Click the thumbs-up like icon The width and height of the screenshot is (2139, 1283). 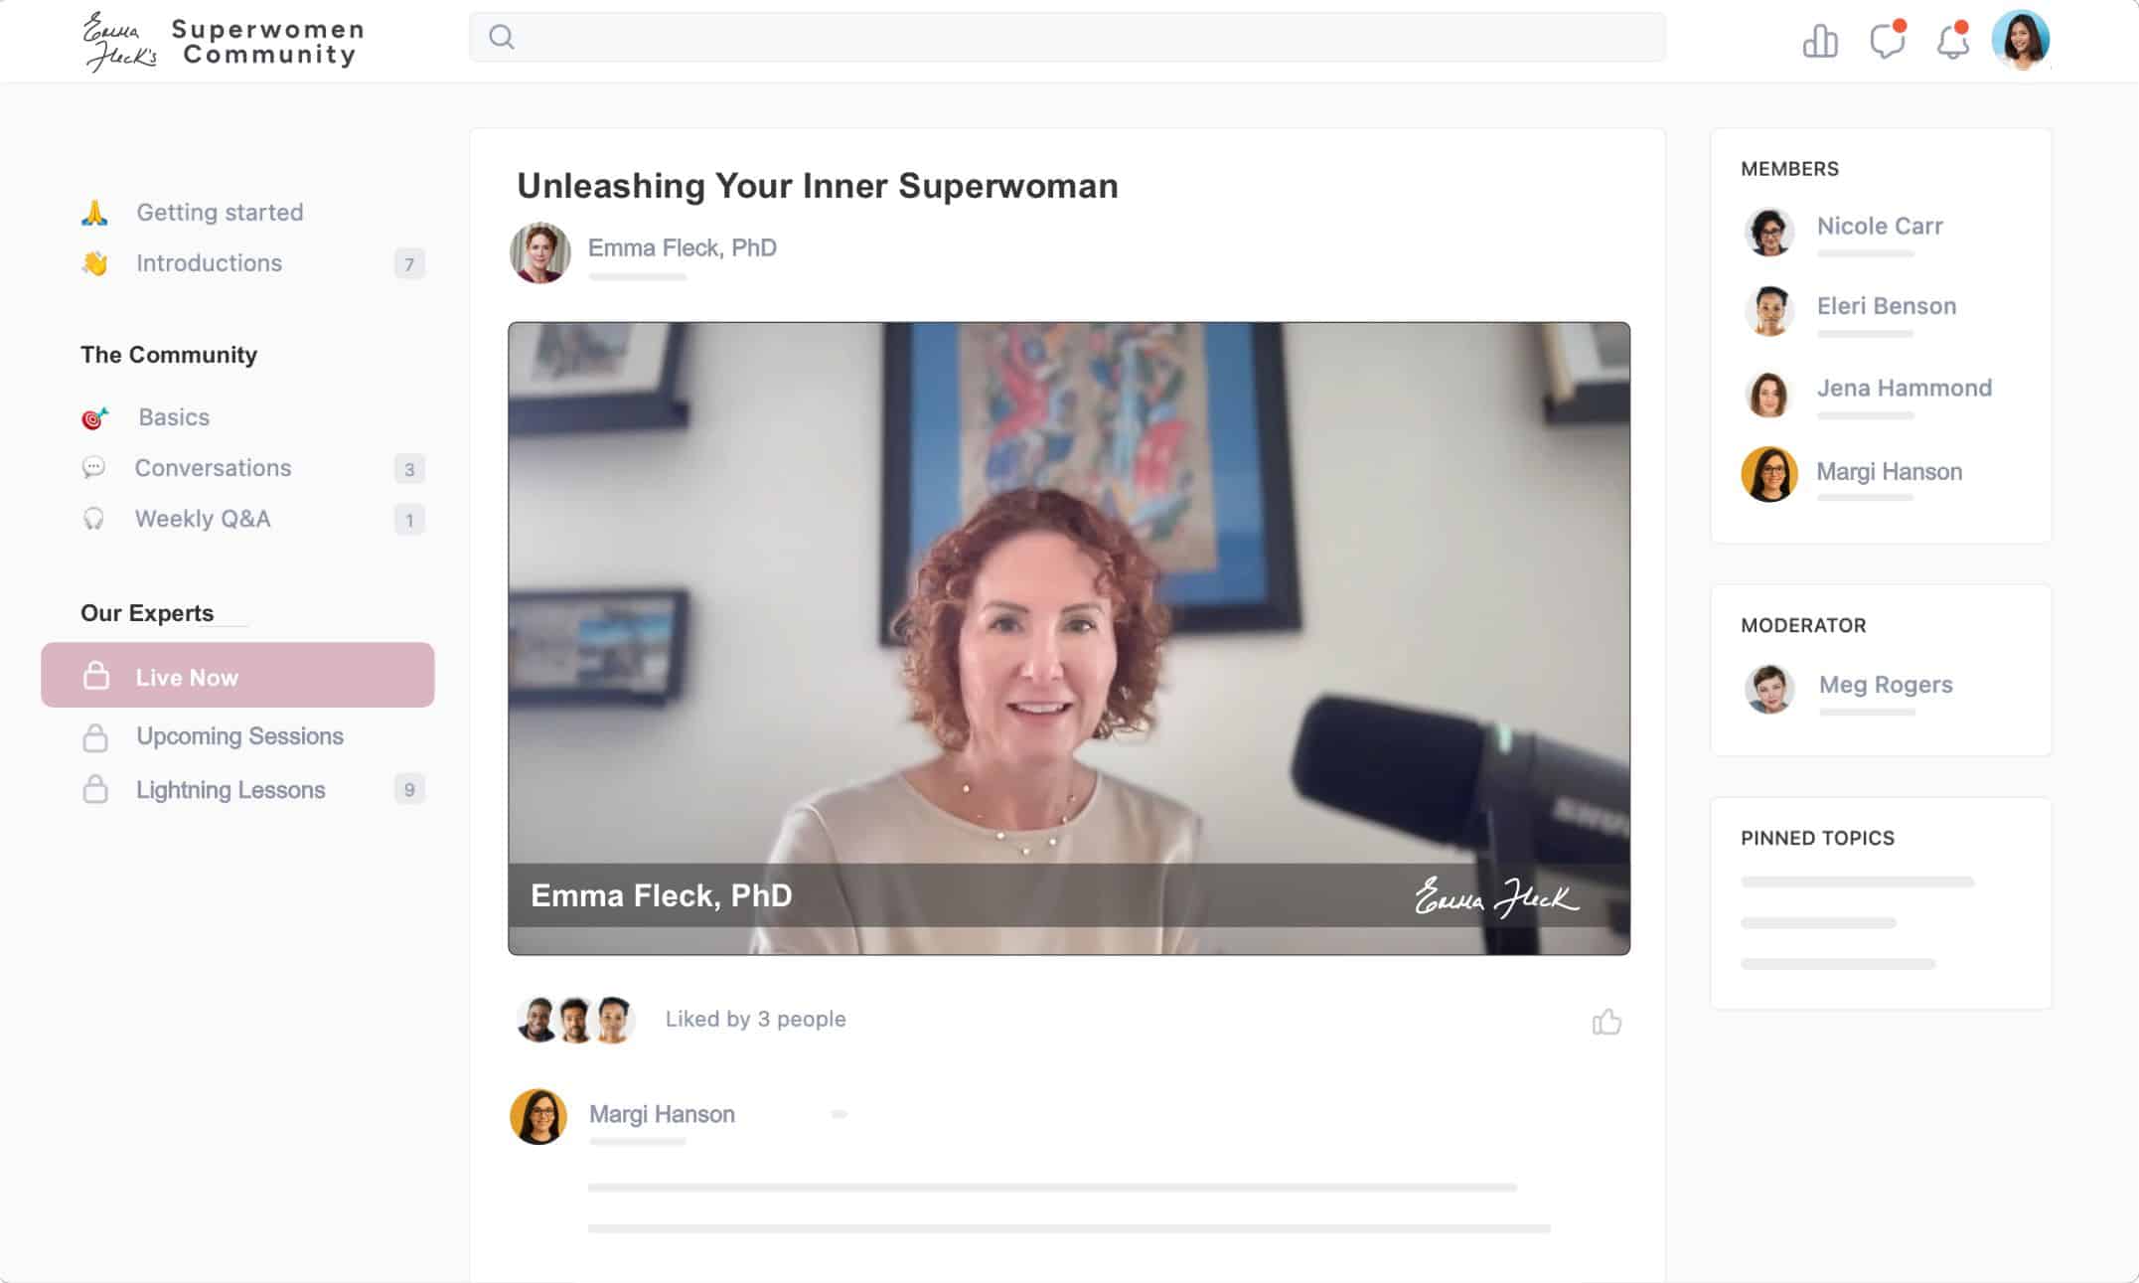[1606, 1022]
